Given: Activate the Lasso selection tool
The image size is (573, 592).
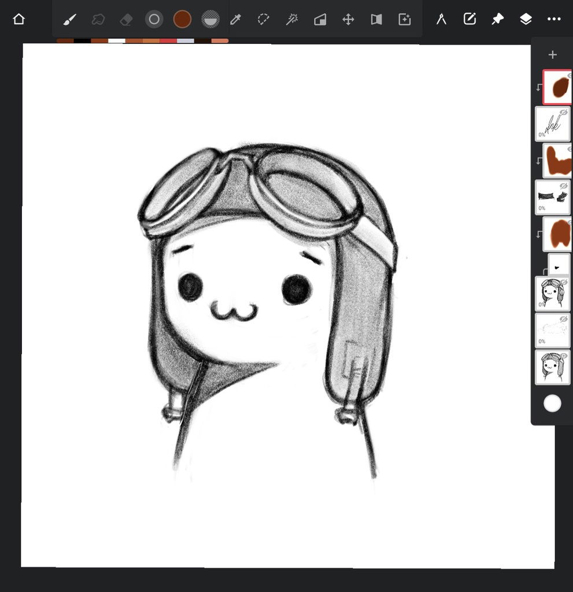Looking at the screenshot, I should [x=264, y=20].
